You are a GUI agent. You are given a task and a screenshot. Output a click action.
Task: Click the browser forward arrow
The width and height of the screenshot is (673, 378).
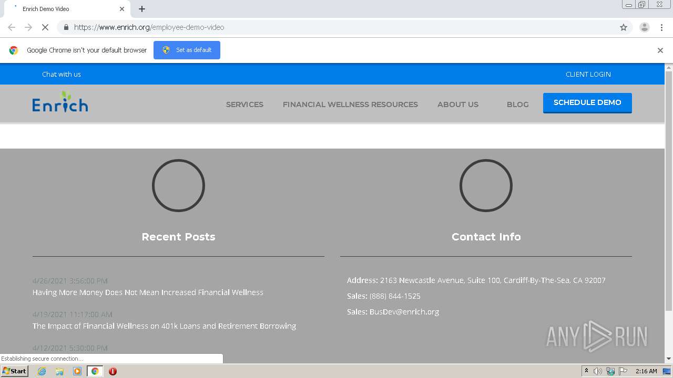[x=28, y=27]
